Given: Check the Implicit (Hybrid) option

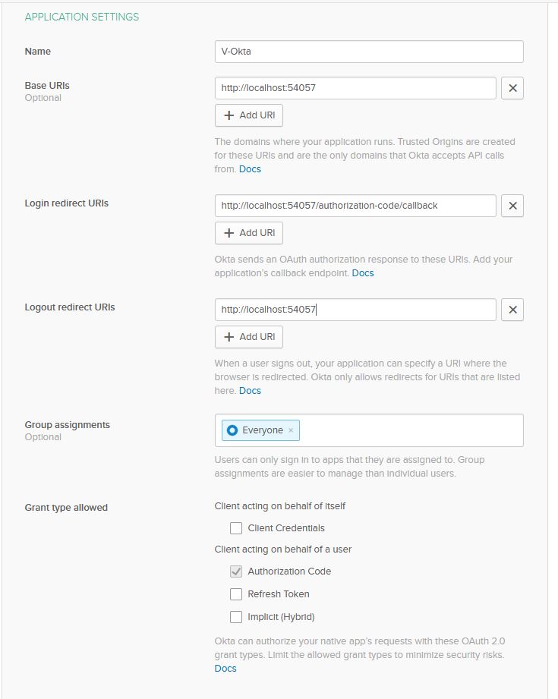Looking at the screenshot, I should 236,617.
